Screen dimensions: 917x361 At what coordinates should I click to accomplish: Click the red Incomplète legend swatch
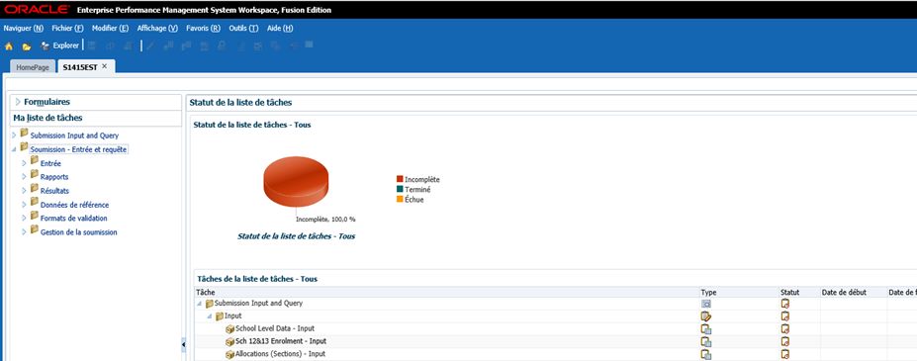pyautogui.click(x=400, y=180)
